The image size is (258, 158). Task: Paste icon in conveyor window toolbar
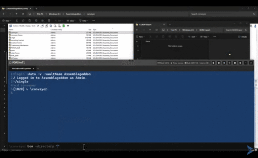coord(30,21)
